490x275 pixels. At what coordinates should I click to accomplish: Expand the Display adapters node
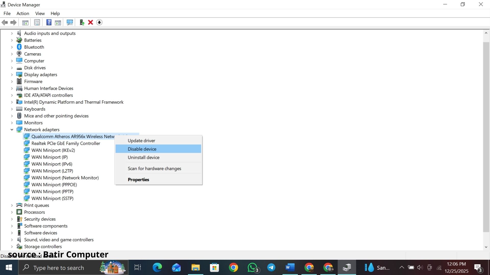(12, 75)
